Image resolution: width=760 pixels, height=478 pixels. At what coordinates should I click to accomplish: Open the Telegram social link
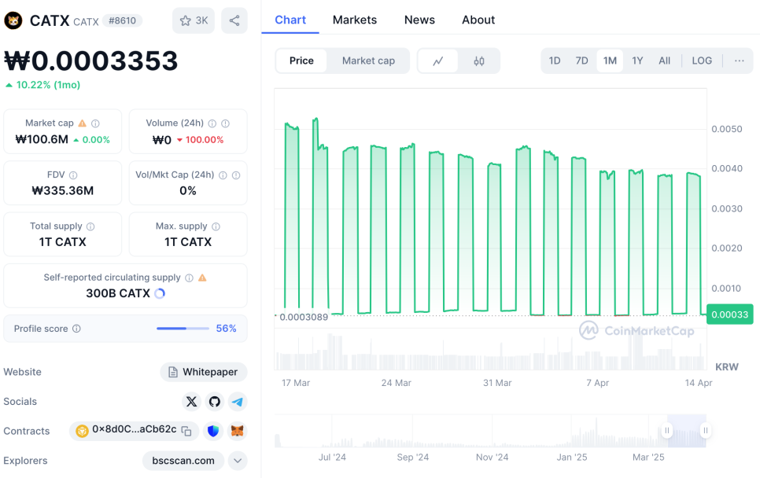pyautogui.click(x=238, y=402)
